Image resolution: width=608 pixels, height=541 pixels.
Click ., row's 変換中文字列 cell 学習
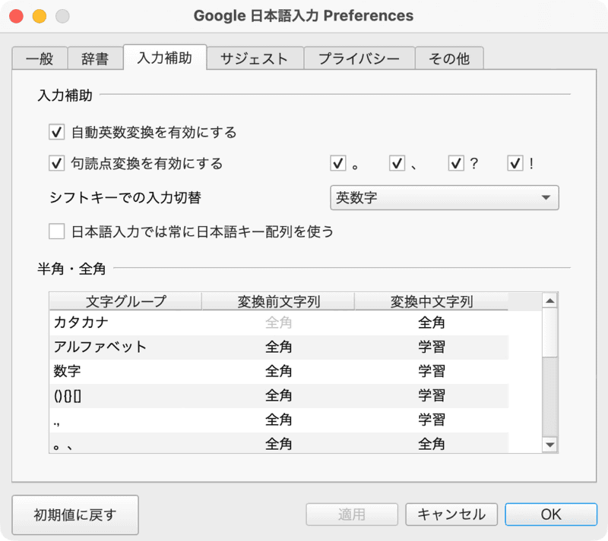(x=431, y=420)
